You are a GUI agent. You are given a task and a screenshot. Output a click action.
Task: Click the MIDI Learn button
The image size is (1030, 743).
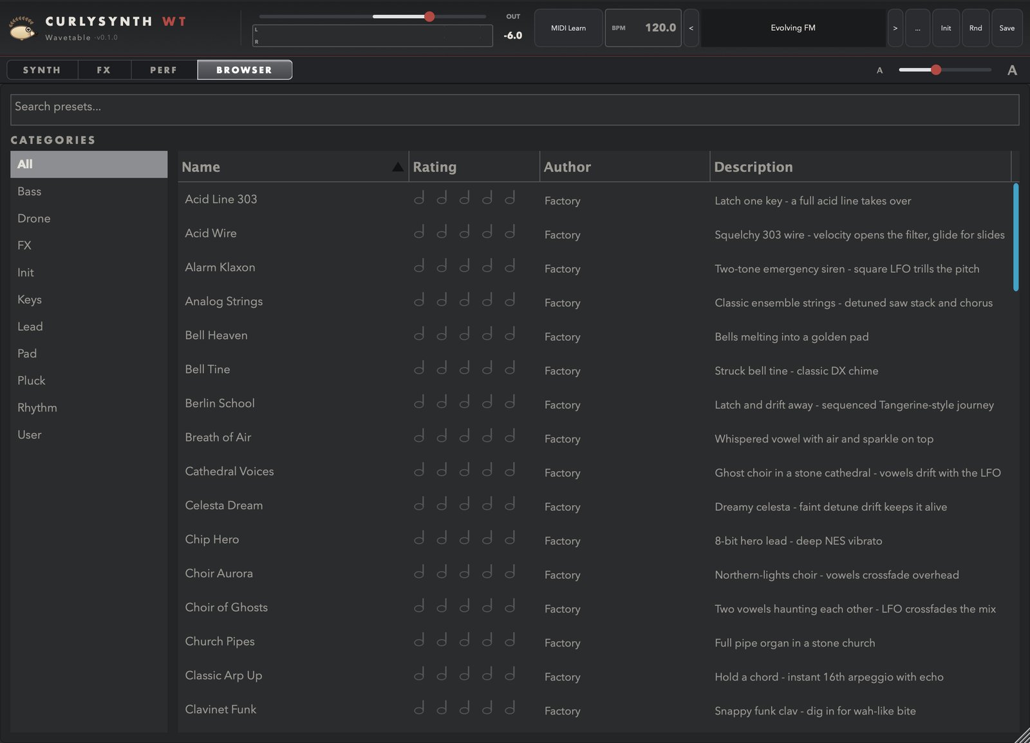568,28
